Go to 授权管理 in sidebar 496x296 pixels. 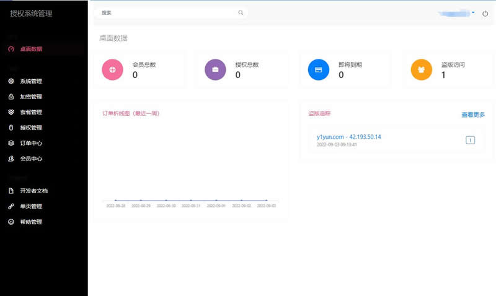(x=31, y=128)
